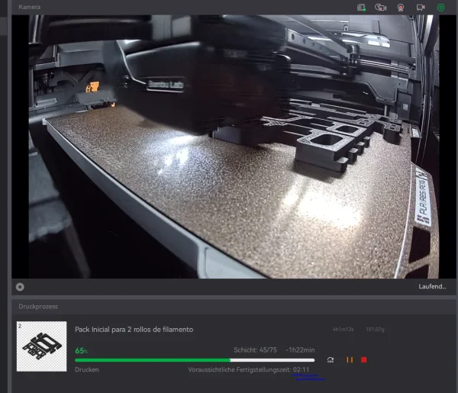Screen dimensions: 458x393
Task: Click the '-1h22min' remaining time
Action: [300, 350]
